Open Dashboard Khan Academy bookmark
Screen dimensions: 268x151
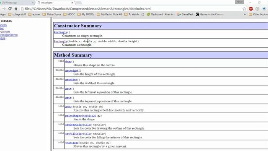(x=160, y=14)
